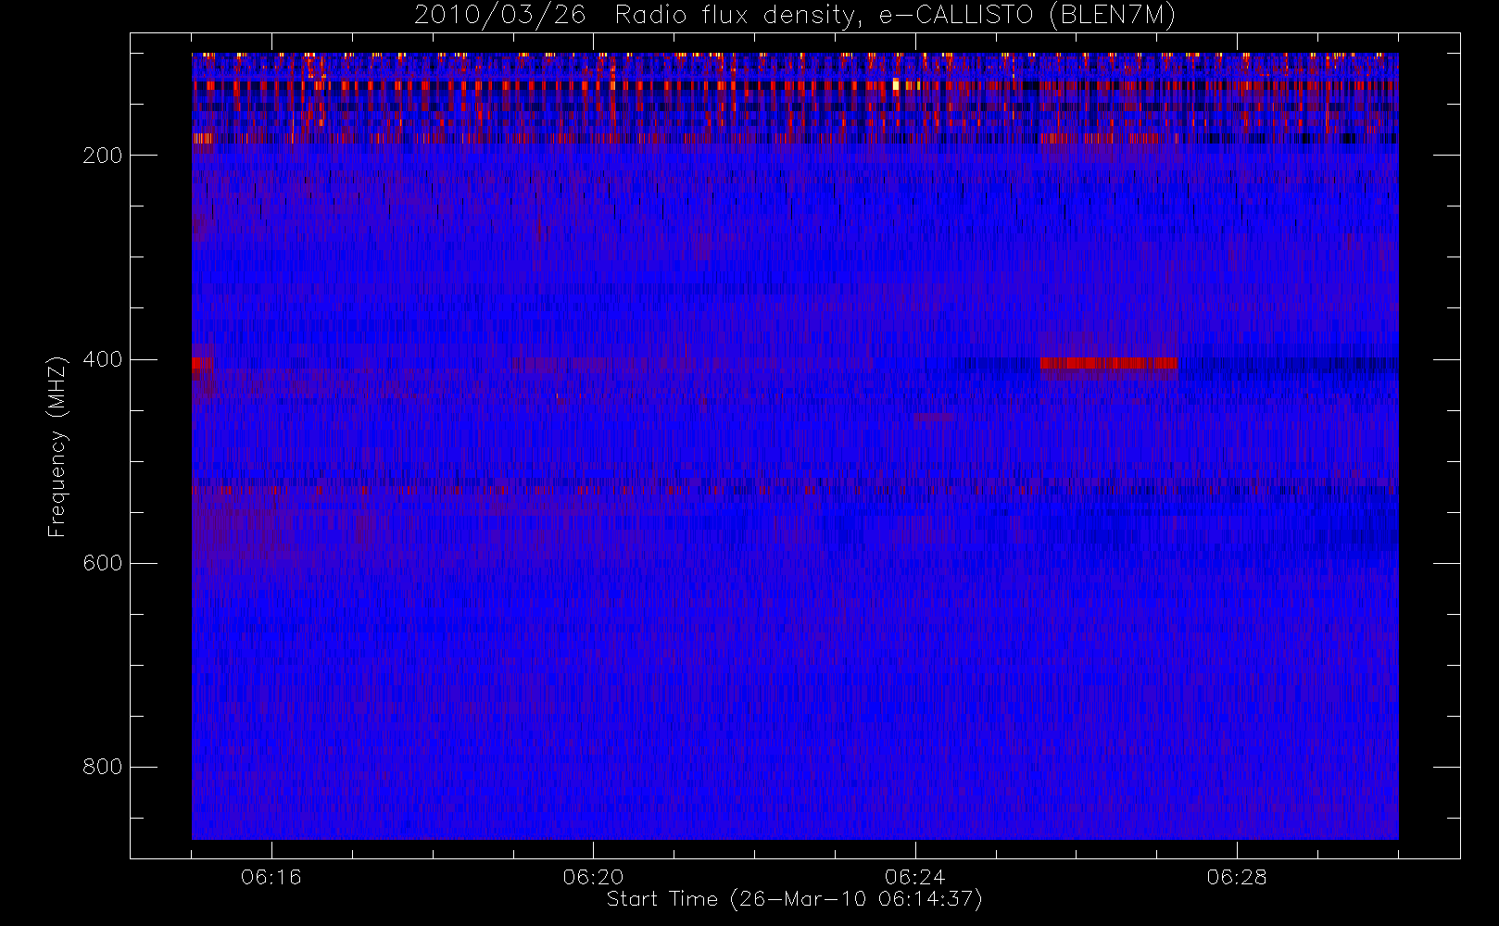The image size is (1499, 926).
Task: Click the 800 frequency tick label
Action: tap(102, 767)
